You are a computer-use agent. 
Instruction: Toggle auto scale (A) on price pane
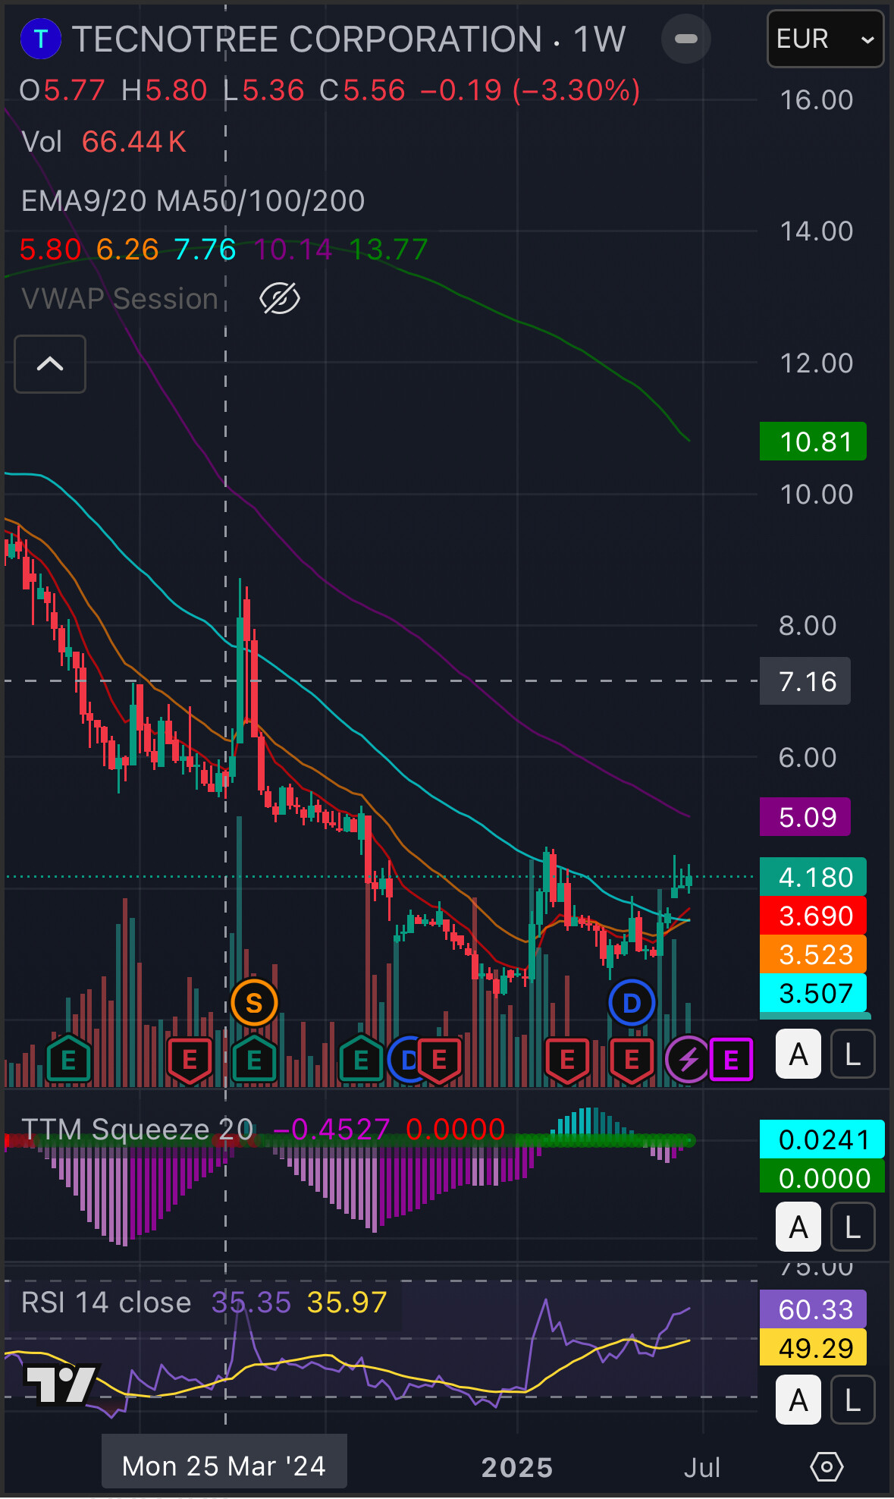click(x=798, y=1054)
